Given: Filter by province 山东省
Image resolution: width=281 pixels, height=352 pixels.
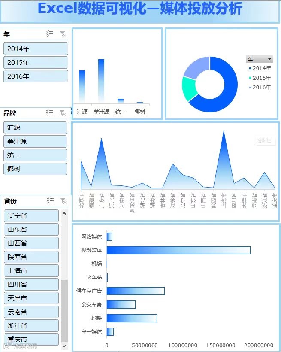Looking at the screenshot, I should (31, 229).
